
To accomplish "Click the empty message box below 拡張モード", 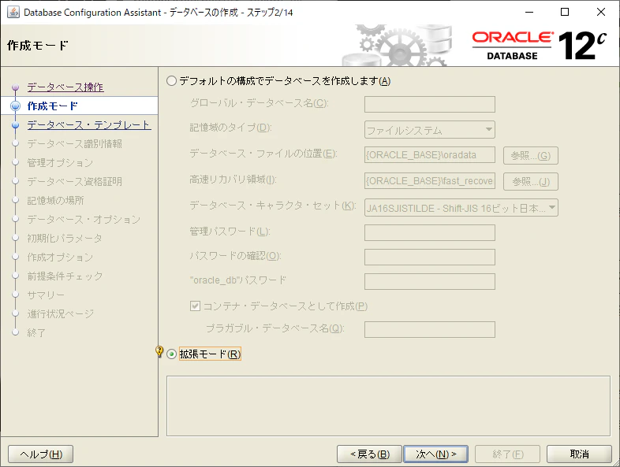I will click(x=388, y=406).
